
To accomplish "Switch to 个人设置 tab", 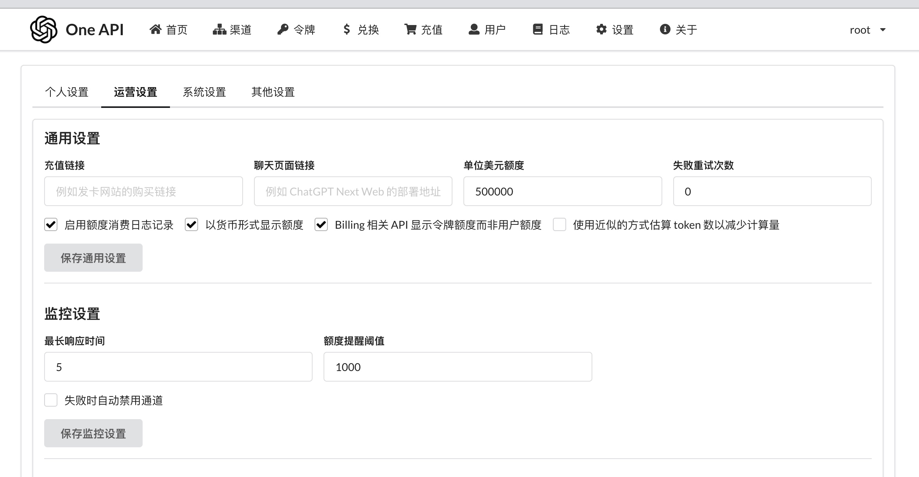I will [x=67, y=92].
